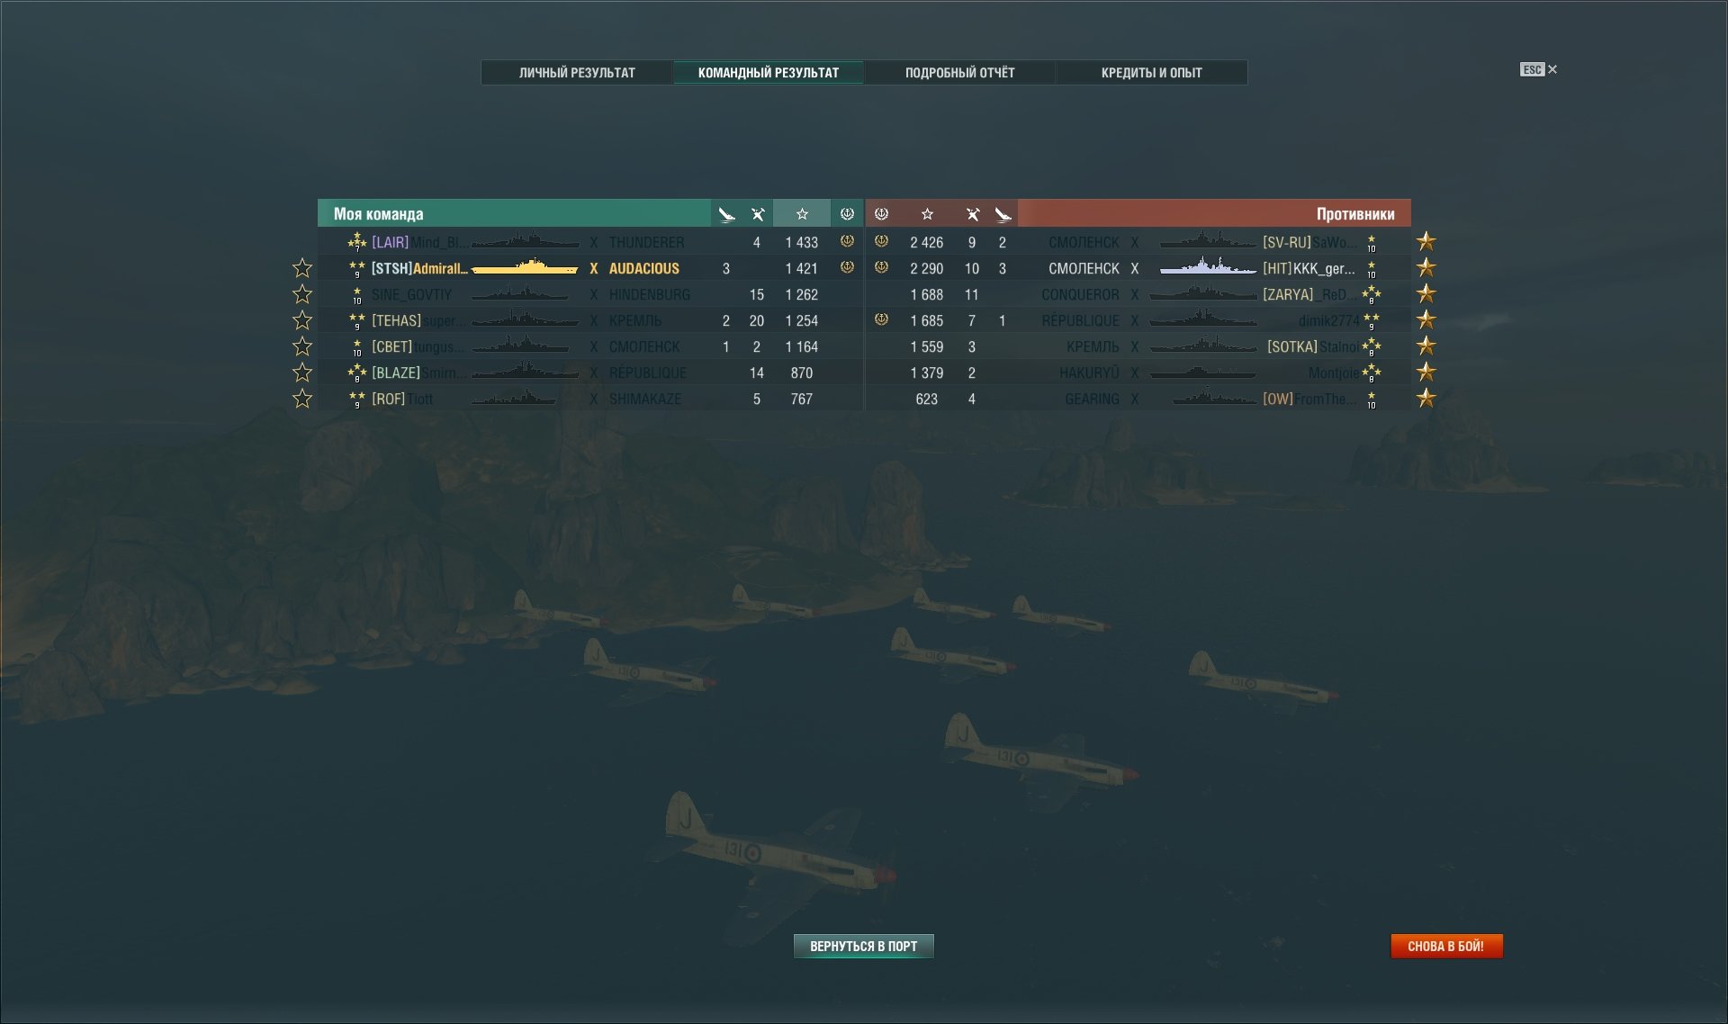Close results screen with ESC X button
1728x1024 pixels.
(x=1539, y=69)
